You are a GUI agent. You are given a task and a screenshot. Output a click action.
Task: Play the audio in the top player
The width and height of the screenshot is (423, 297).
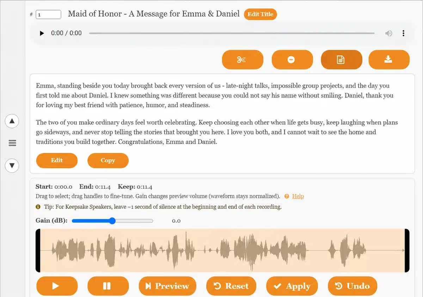coord(42,33)
